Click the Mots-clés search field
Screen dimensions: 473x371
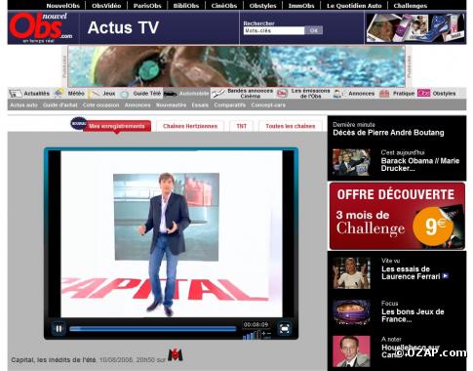click(x=274, y=30)
